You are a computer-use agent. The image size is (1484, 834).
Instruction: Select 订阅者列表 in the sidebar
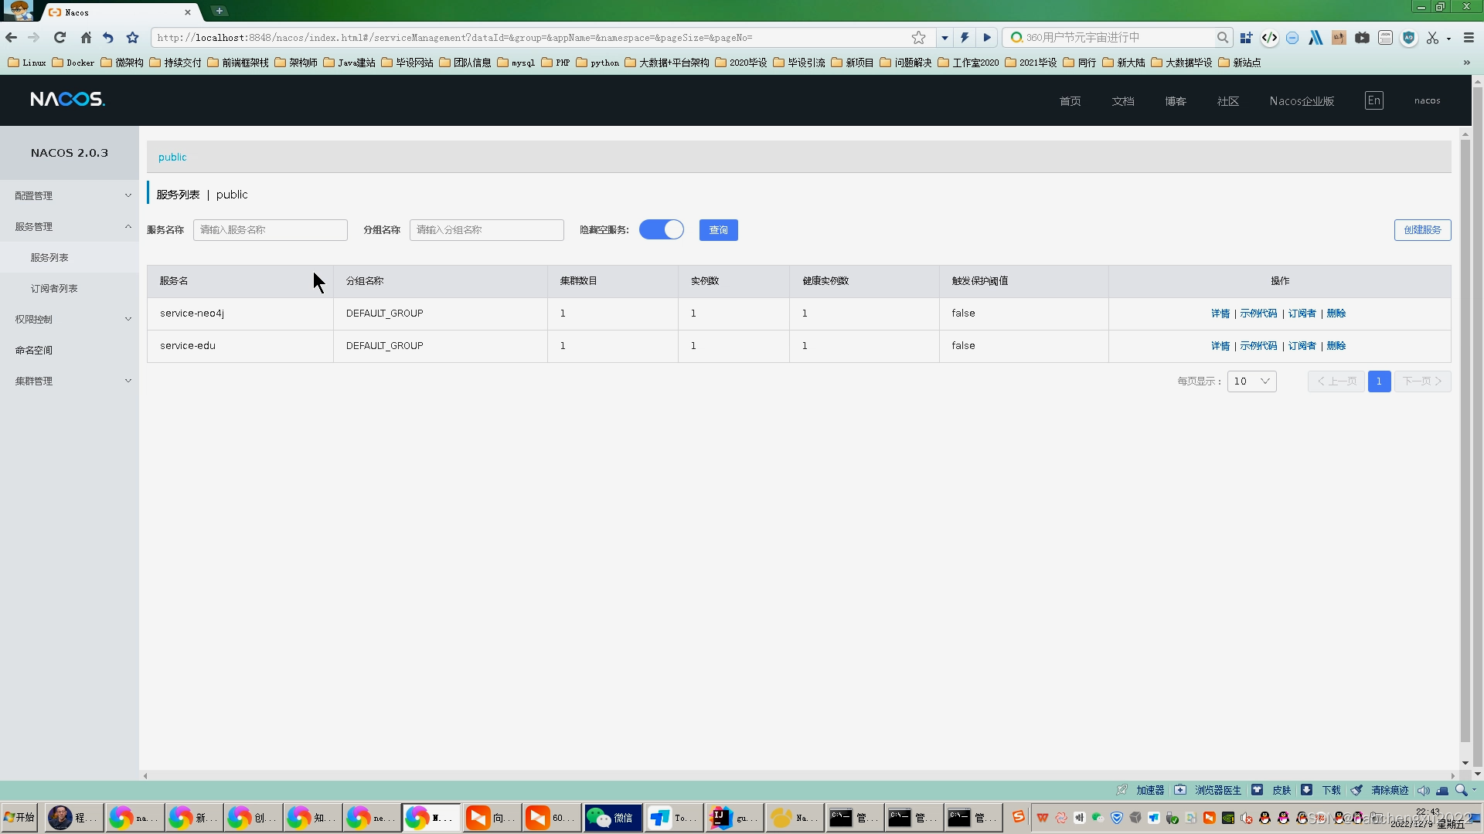pyautogui.click(x=54, y=288)
